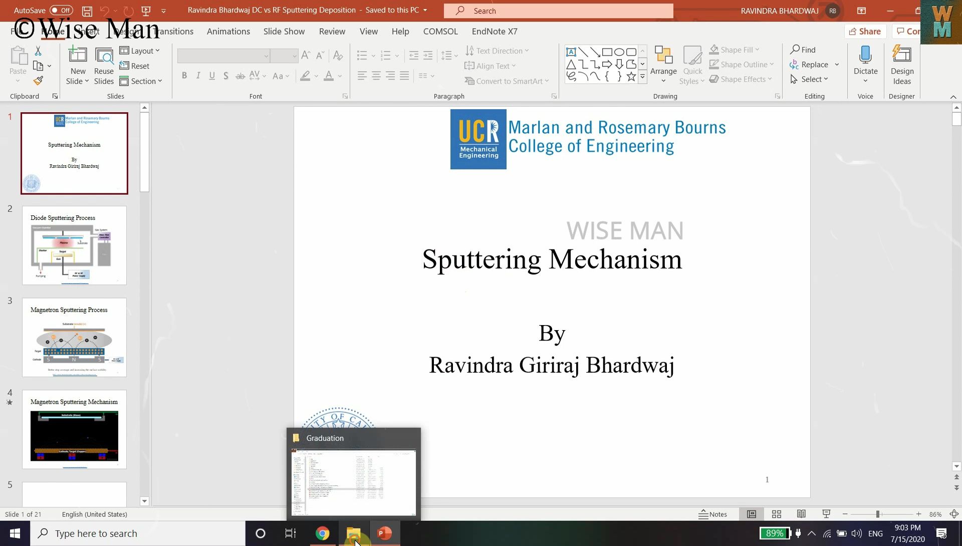
Task: Click the Save icon in title bar
Action: tap(87, 11)
